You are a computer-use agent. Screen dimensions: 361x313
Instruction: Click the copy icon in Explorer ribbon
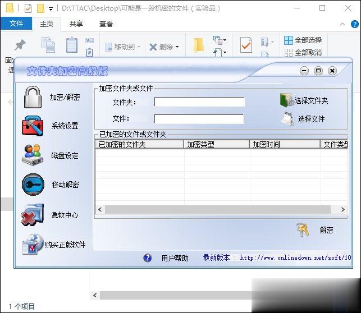[x=48, y=45]
